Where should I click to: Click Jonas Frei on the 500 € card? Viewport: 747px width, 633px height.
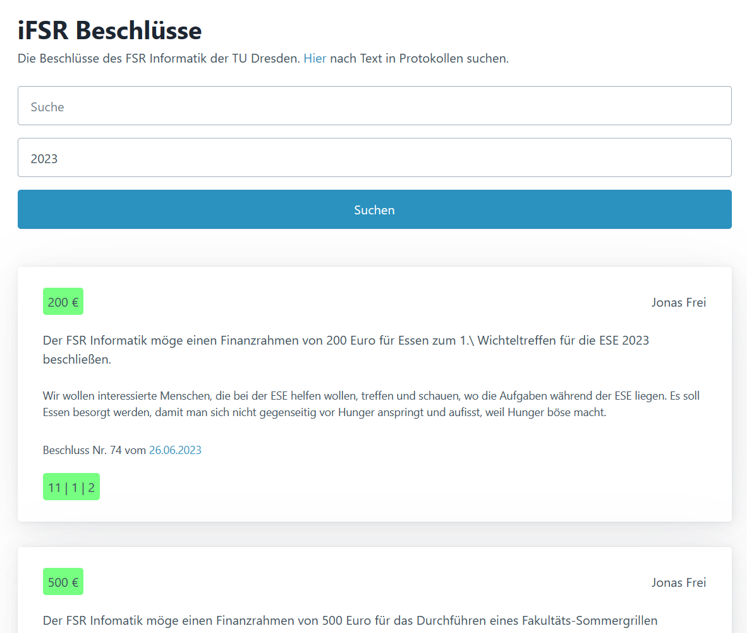(x=678, y=583)
